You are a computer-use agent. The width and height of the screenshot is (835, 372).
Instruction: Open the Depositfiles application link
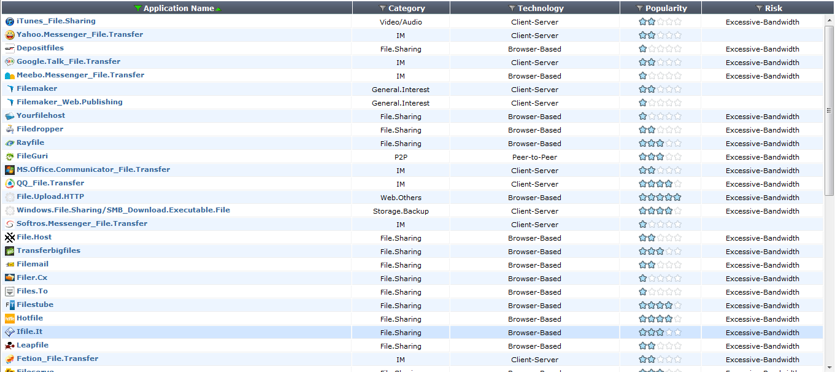point(40,48)
